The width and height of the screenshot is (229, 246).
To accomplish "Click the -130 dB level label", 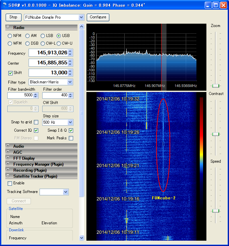I will coord(91,81).
